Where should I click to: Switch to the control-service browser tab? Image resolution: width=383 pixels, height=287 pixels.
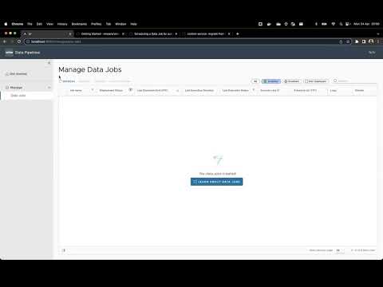click(205, 34)
